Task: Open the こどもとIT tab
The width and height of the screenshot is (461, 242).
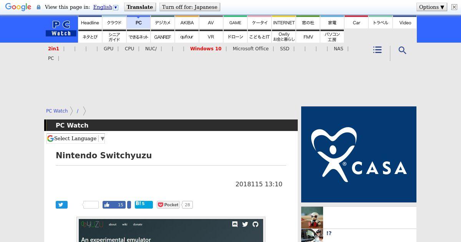Action: click(x=259, y=36)
